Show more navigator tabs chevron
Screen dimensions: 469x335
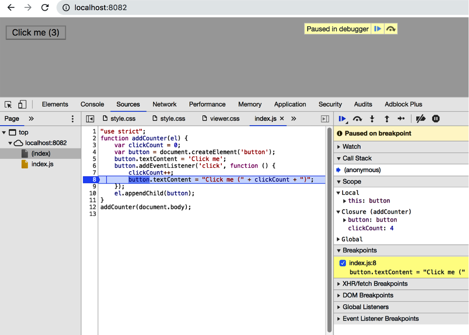[x=31, y=119]
